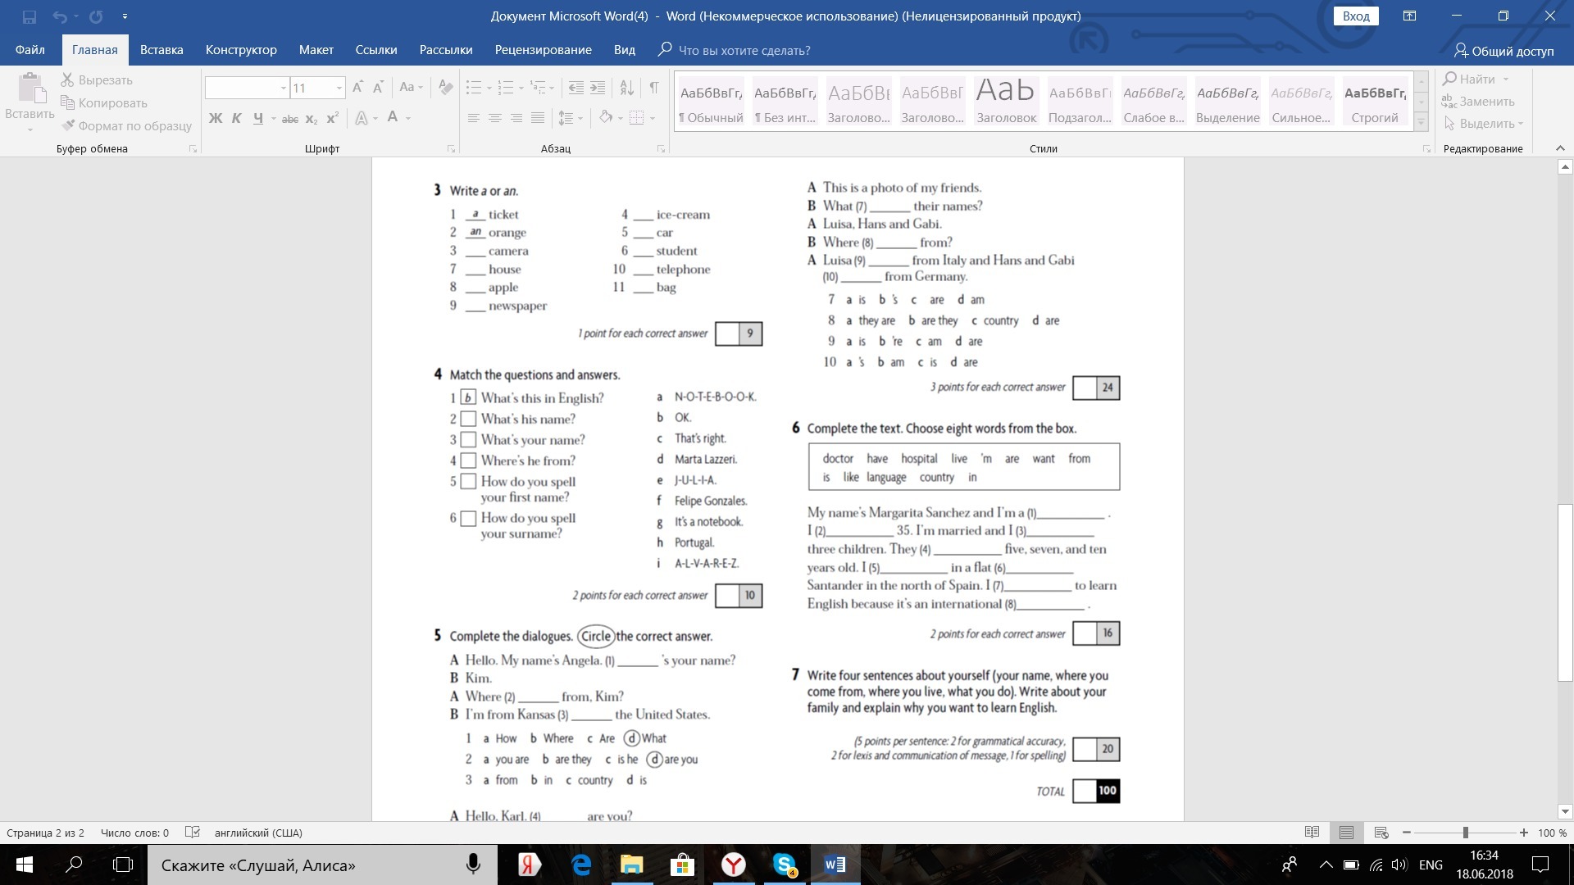Screen dimensions: 1574x885
Task: Center align the text
Action: pos(495,118)
